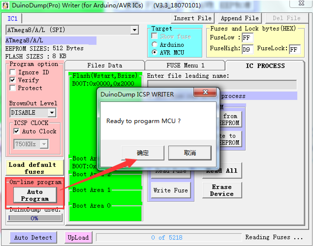Viewport: 313px width, 246px height.
Task: Enable the Protect checkbox
Action: [x=13, y=88]
